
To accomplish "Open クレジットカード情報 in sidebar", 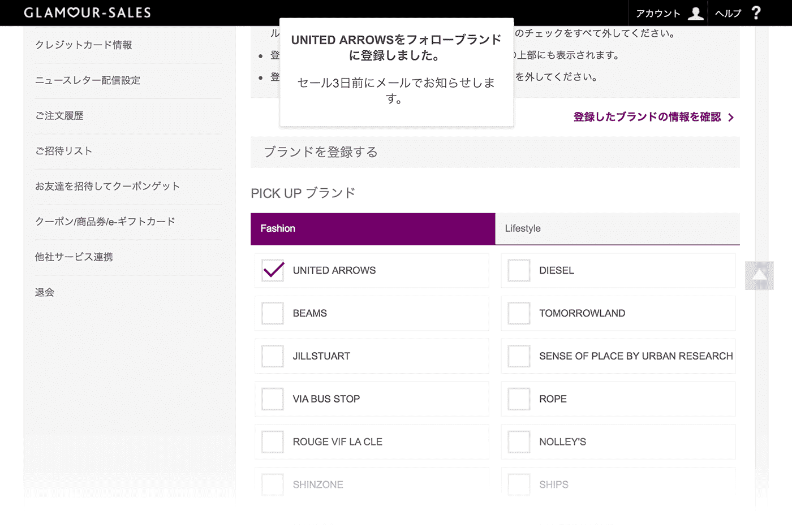I will [84, 45].
